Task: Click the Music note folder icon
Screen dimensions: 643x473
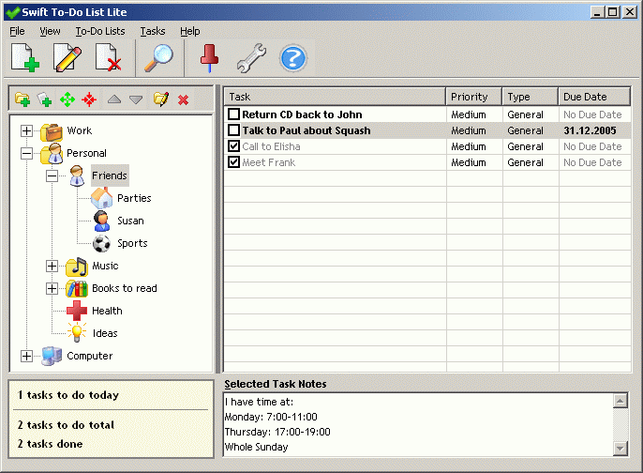Action: 77,267
